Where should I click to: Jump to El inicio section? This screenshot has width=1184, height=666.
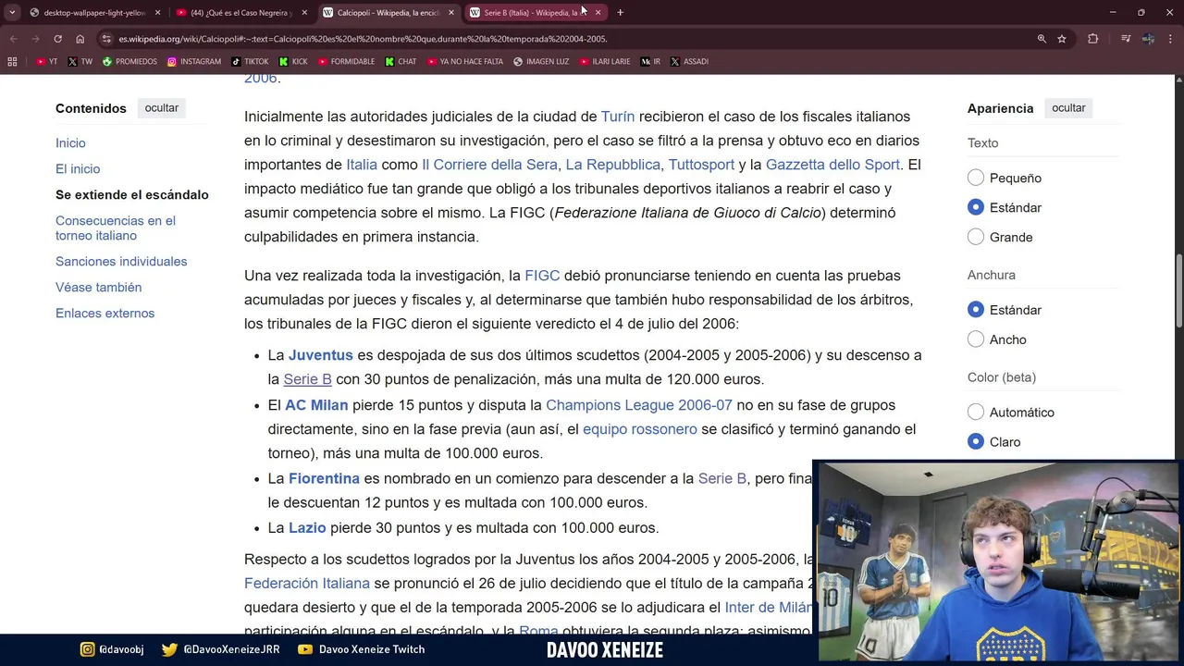pyautogui.click(x=78, y=169)
